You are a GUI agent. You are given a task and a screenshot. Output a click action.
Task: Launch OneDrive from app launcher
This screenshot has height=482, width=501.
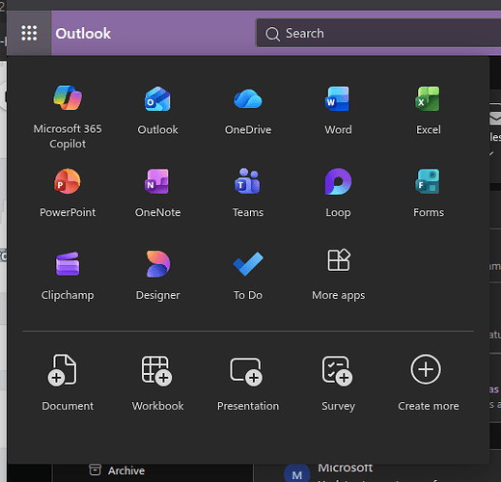(248, 111)
